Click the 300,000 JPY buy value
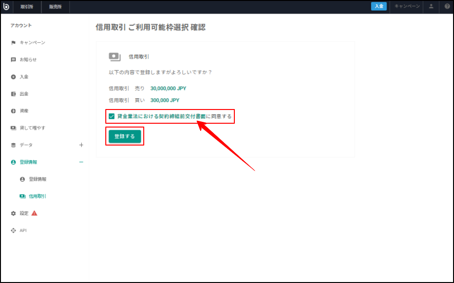Screen dimensions: 454x283 165,100
